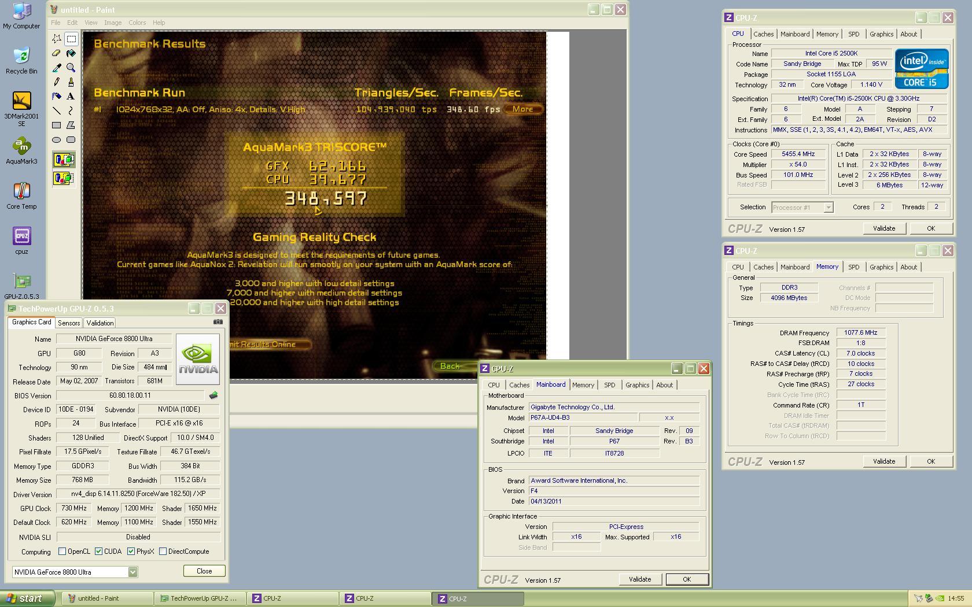Screen dimensions: 972x607
Task: Switch to untitled - Paint taskbar item
Action: 107,598
